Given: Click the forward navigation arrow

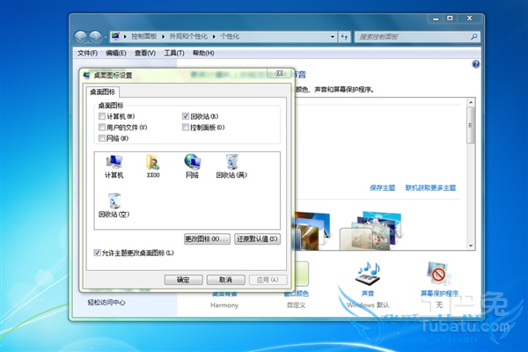Looking at the screenshot, I should click(x=96, y=37).
